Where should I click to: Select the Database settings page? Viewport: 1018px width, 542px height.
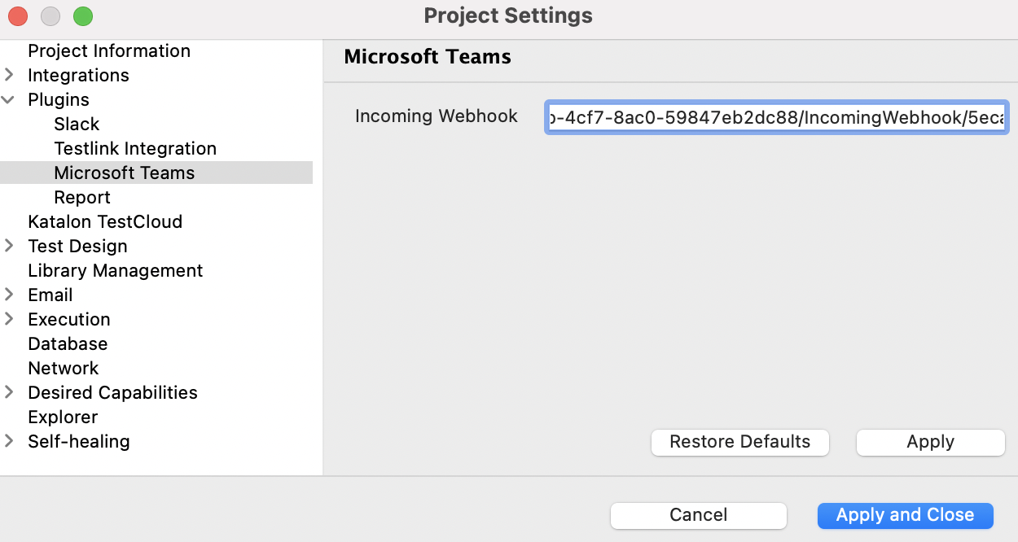(x=68, y=343)
